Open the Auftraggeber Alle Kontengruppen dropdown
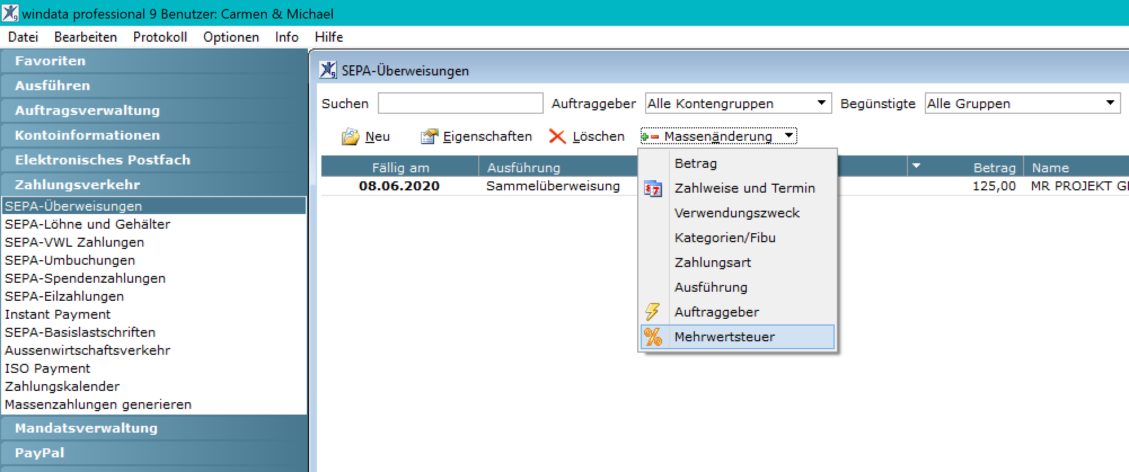 click(x=738, y=104)
